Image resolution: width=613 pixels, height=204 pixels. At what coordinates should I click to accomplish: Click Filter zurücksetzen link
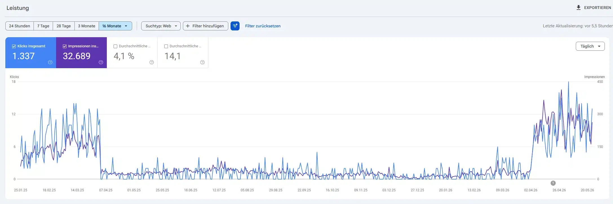263,26
